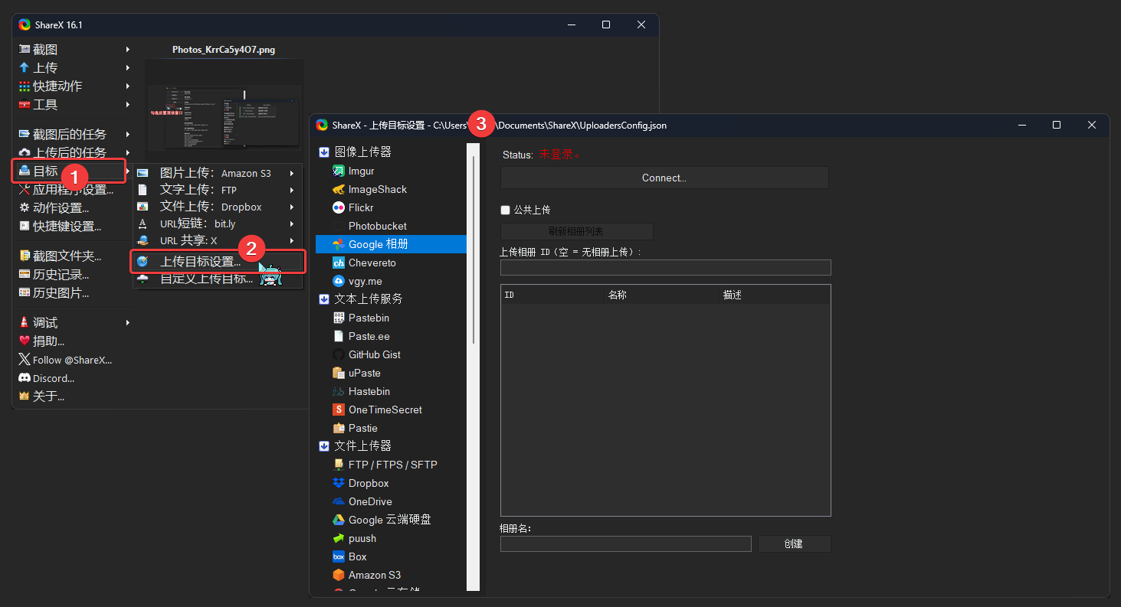Screen dimensions: 1121x607
Task: Click the 截图 capture icon in main menu
Action: tap(25, 49)
